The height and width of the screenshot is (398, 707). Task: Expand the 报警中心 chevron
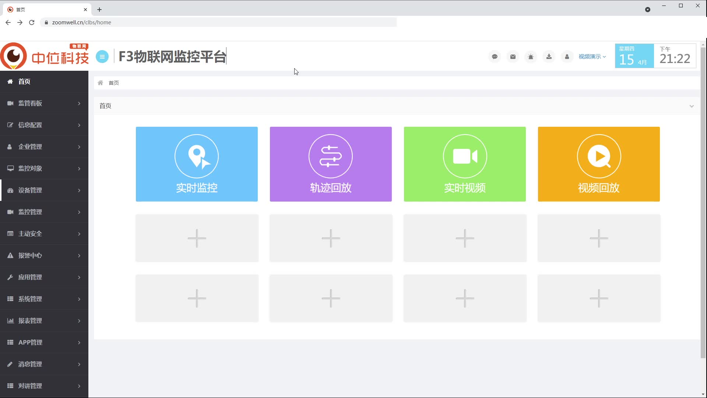coord(79,255)
